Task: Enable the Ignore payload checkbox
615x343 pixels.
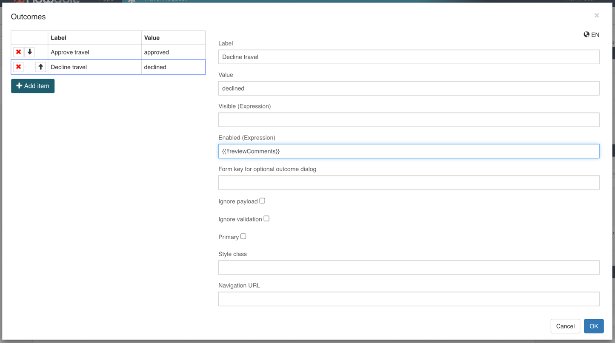Action: (262, 201)
